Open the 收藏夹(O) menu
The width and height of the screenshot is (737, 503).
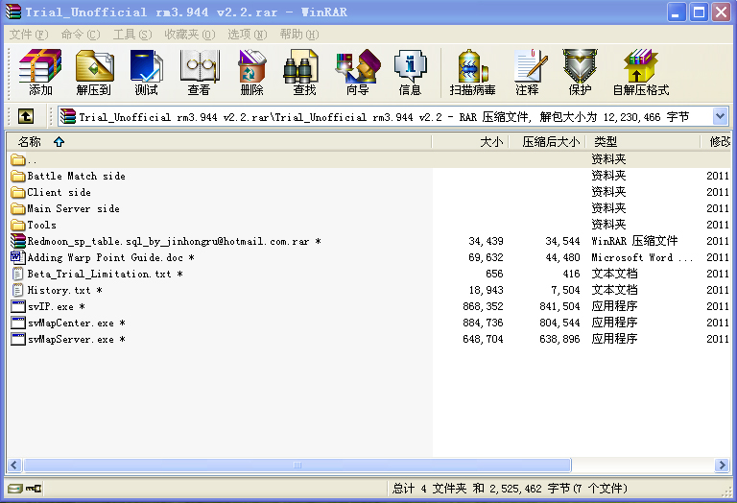click(189, 35)
